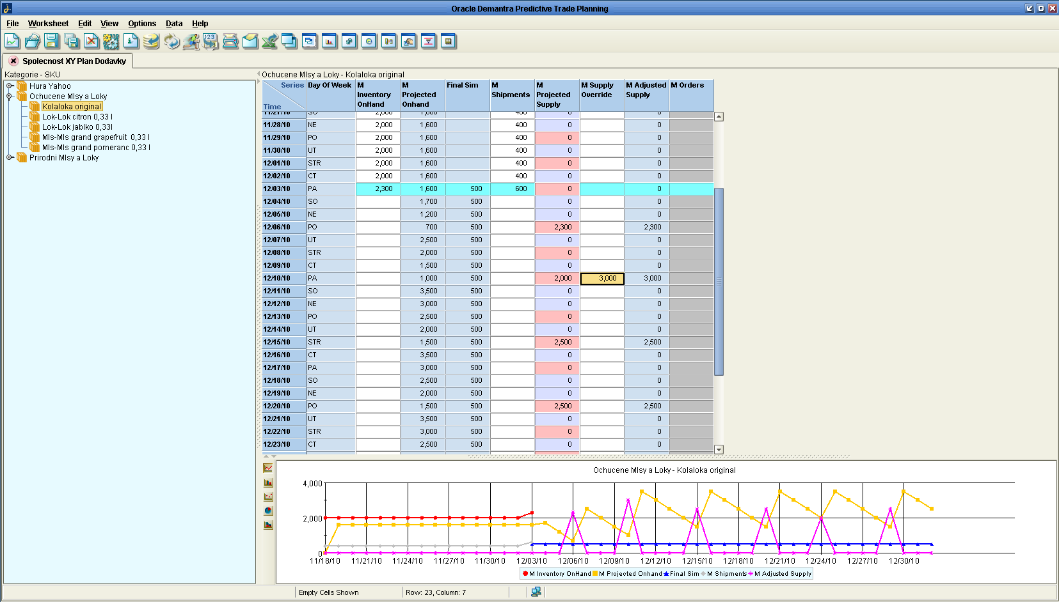This screenshot has width=1059, height=602.
Task: Click the Final Sim column header
Action: click(x=468, y=96)
